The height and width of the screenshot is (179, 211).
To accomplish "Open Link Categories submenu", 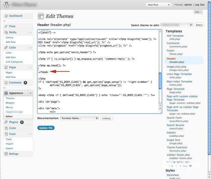I will pyautogui.click(x=14, y=62).
